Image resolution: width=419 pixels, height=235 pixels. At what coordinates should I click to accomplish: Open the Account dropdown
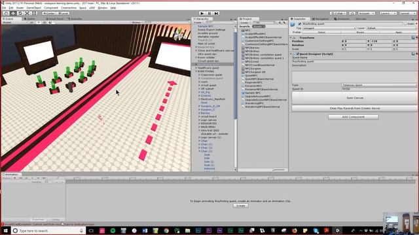coord(366,13)
